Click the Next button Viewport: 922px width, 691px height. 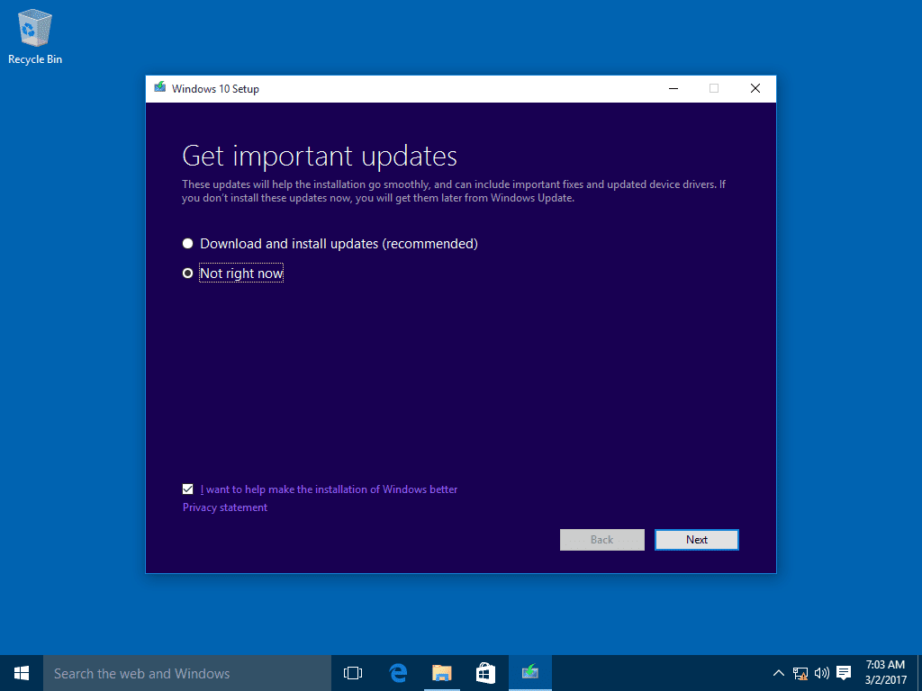696,539
